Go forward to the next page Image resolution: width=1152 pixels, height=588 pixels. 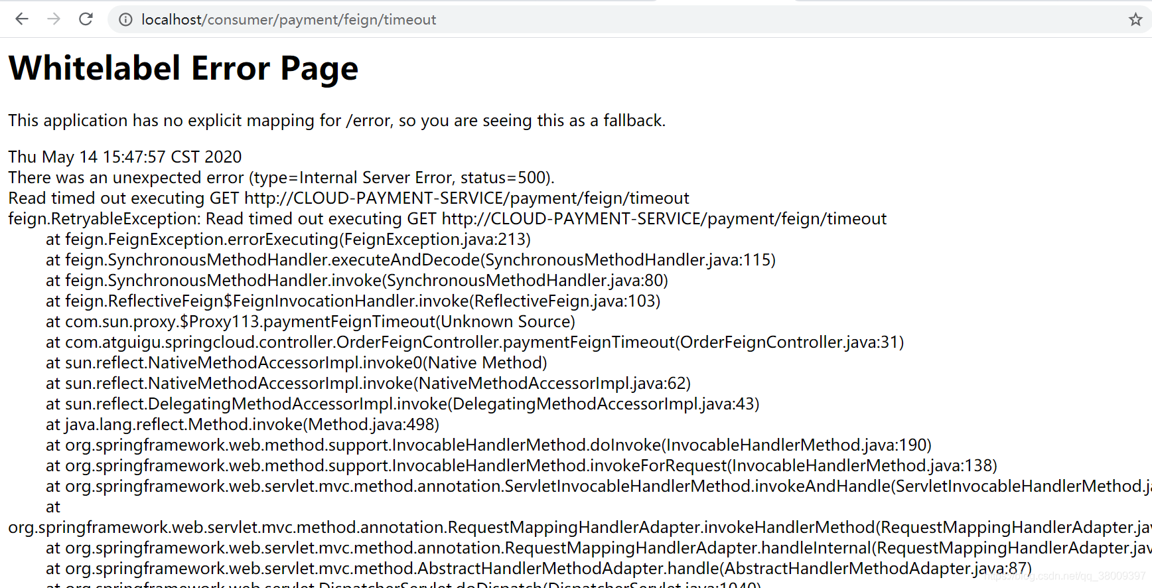pos(54,19)
